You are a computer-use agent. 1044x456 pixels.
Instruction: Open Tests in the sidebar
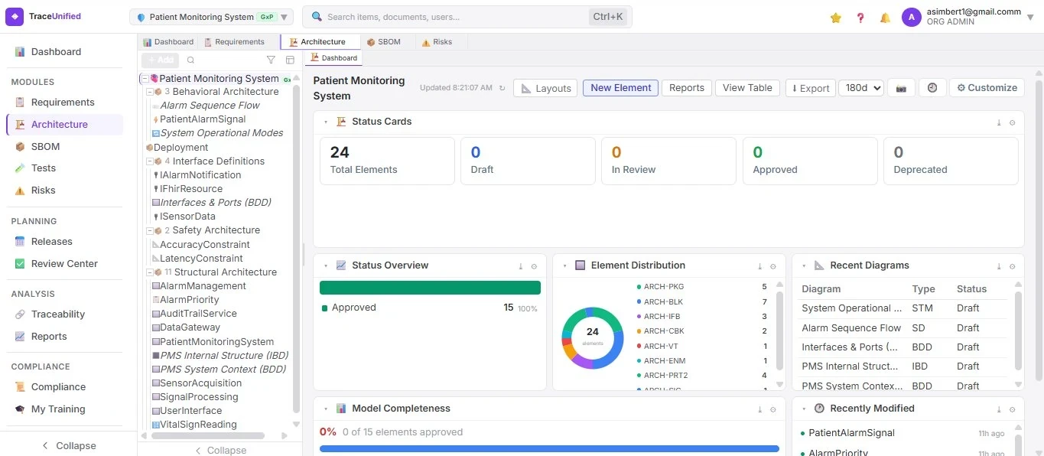44,168
